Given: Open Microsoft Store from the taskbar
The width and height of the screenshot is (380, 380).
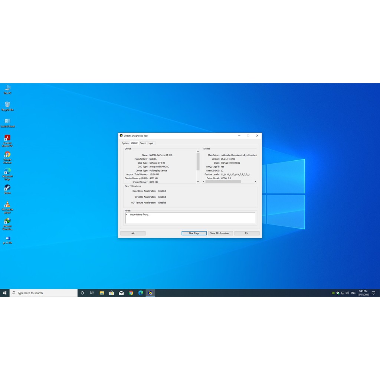Looking at the screenshot, I should (x=111, y=293).
